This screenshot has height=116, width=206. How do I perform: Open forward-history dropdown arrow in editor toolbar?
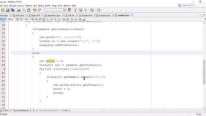29,19
